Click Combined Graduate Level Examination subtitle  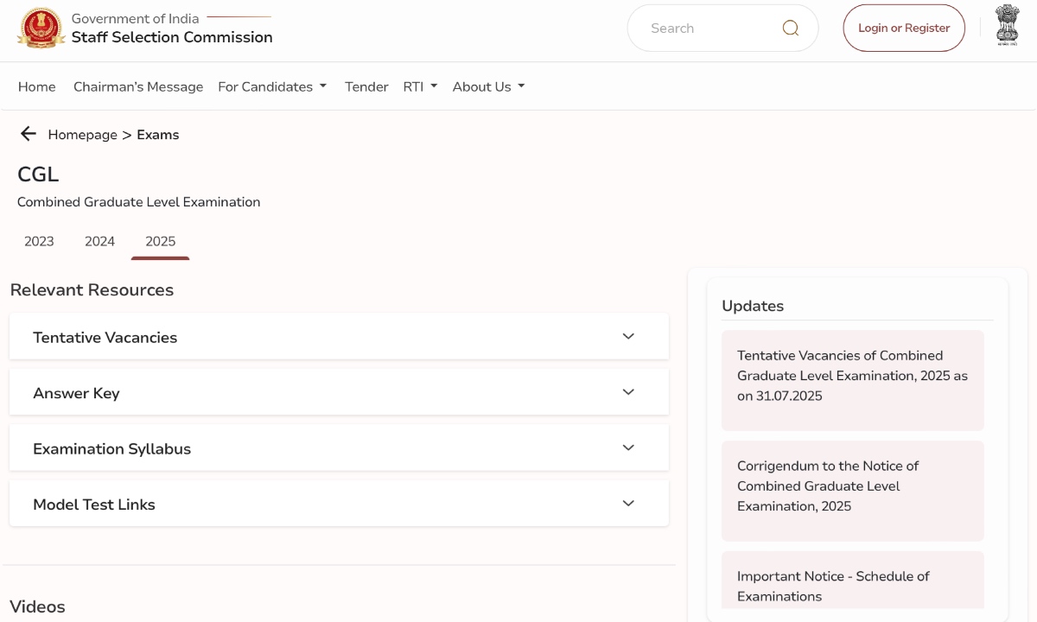click(x=138, y=202)
